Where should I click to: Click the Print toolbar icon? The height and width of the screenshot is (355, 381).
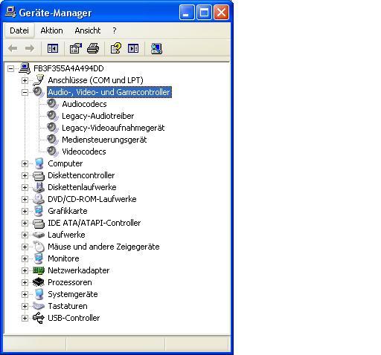93,48
